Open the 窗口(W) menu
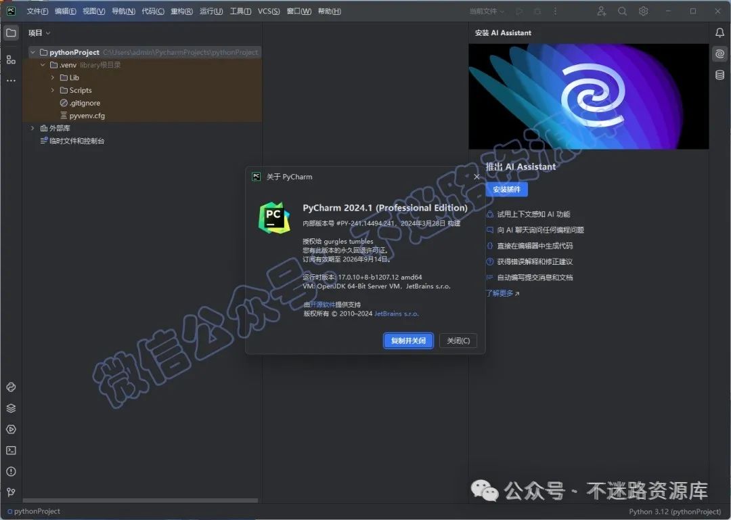731x520 pixels. click(299, 12)
